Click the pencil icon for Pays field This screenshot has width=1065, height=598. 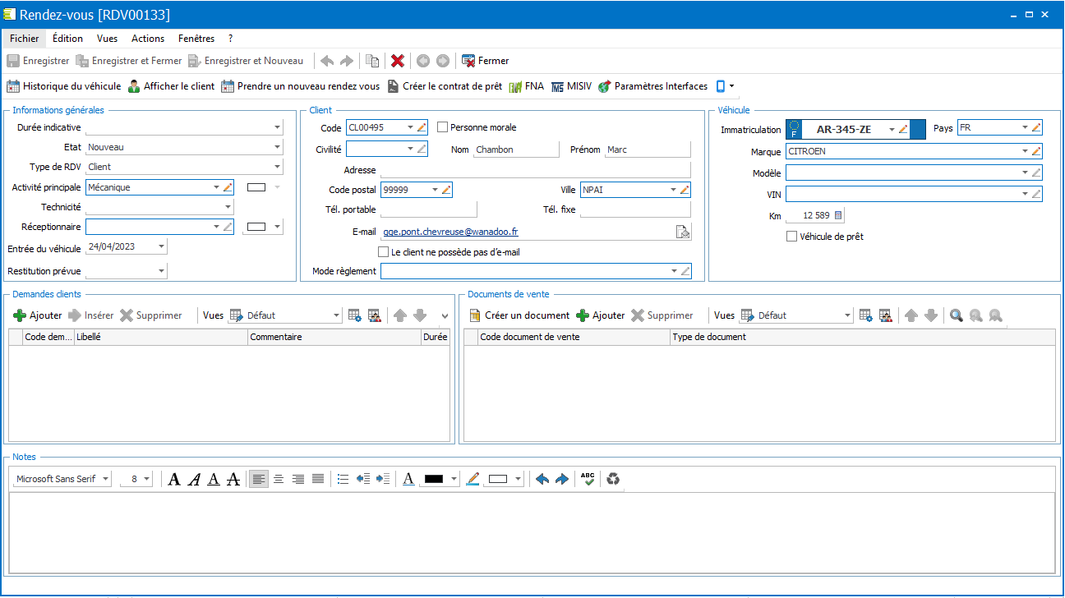click(x=1036, y=127)
